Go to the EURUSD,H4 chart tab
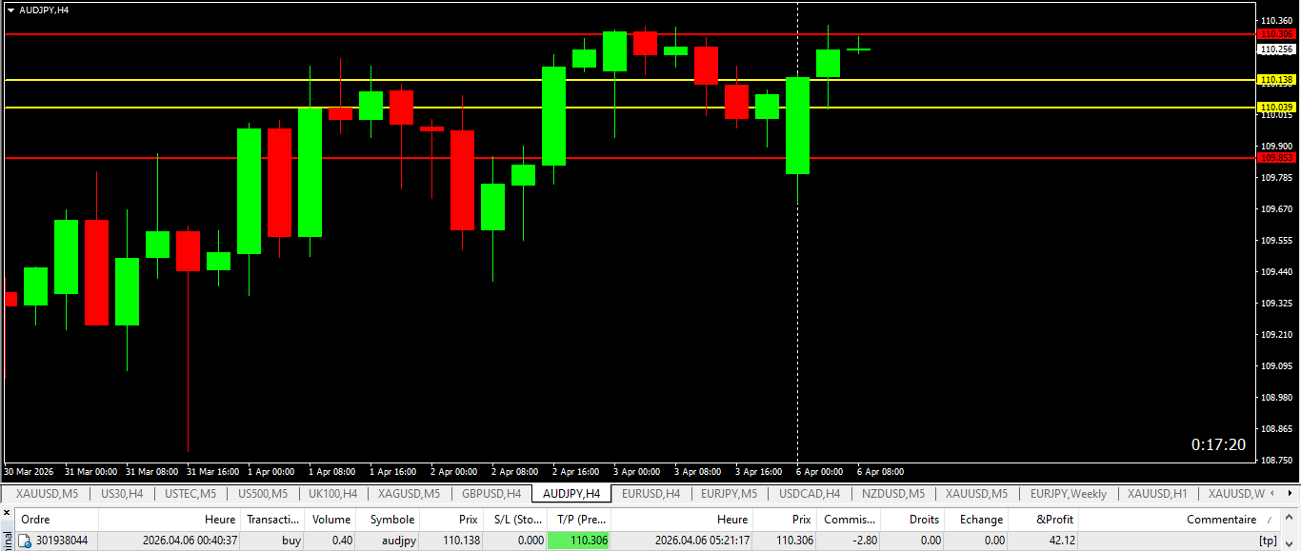This screenshot has height=551, width=1301. tap(650, 494)
